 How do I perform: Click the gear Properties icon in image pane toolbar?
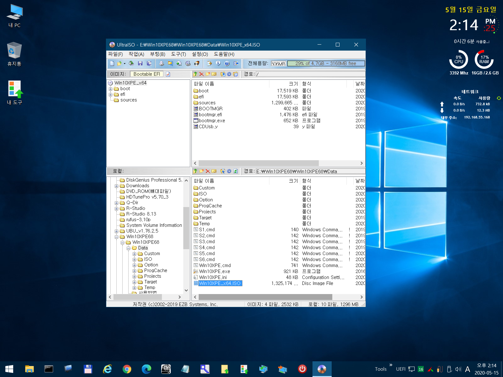229,74
